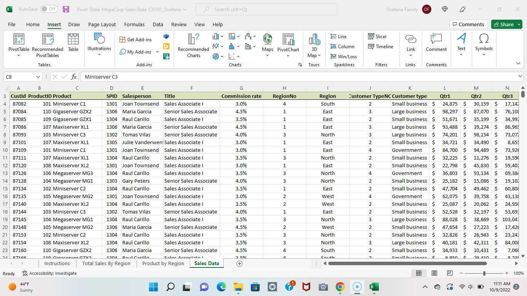Switch to Page Layout view

tap(434, 273)
